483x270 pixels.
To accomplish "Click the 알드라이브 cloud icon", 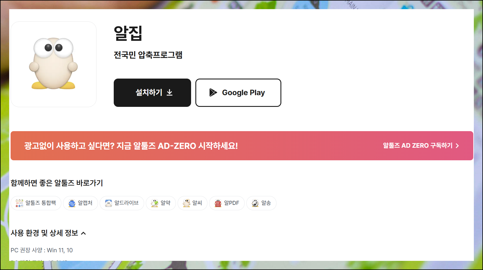I will pos(109,203).
